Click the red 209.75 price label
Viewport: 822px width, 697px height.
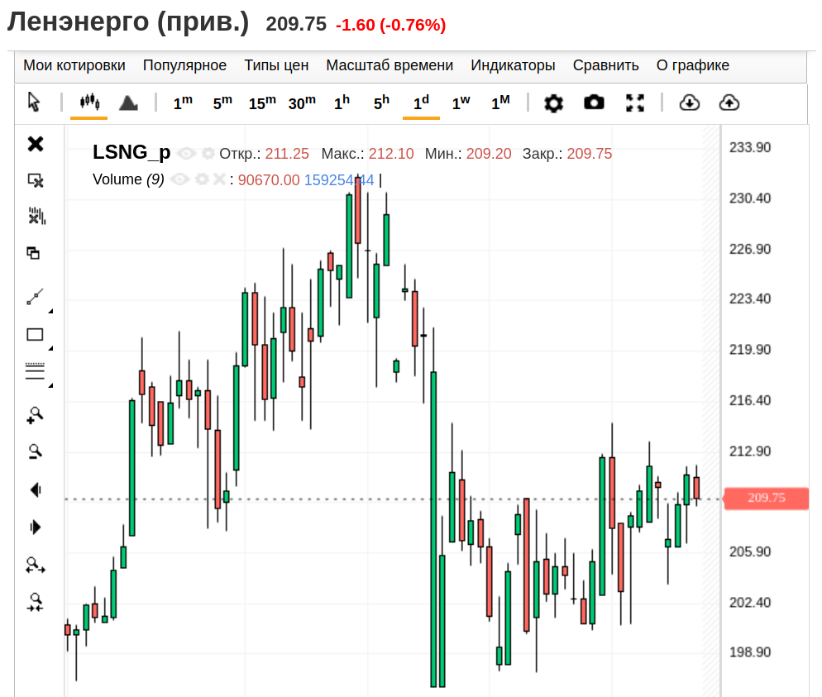click(x=766, y=499)
